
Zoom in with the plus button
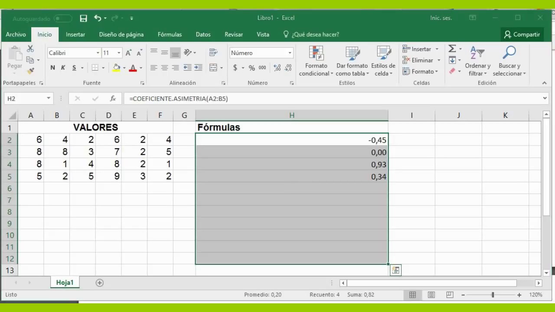[519, 295]
